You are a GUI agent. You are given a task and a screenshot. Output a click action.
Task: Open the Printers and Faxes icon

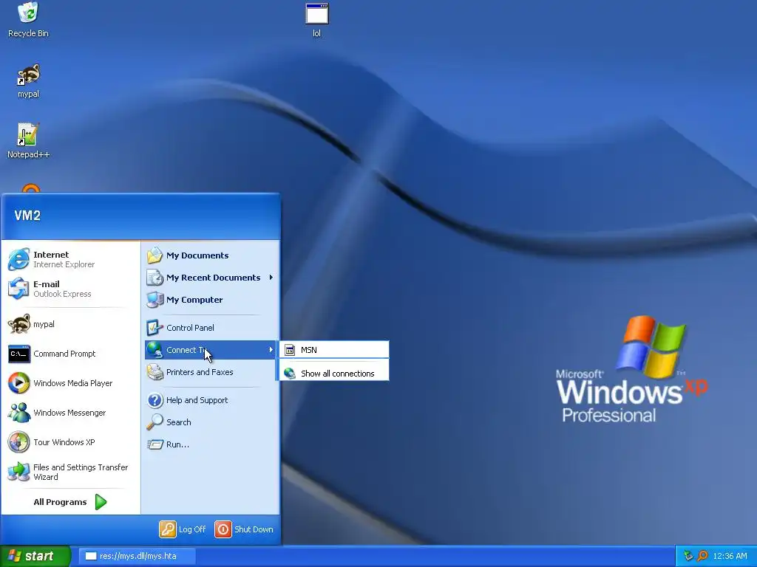click(155, 372)
